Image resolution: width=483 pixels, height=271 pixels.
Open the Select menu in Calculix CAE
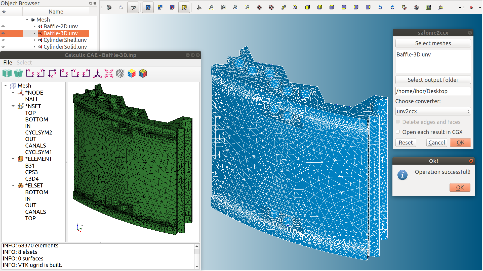click(24, 62)
